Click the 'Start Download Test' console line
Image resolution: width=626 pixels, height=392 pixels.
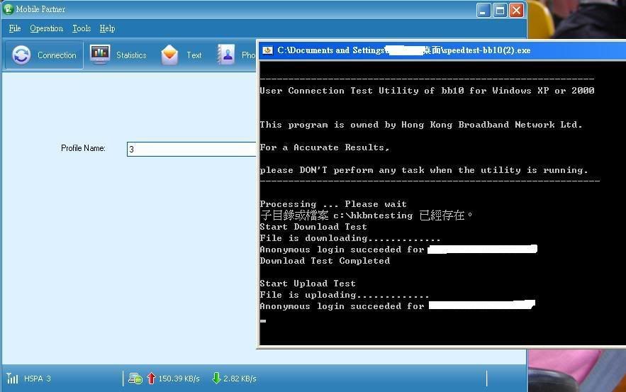pyautogui.click(x=313, y=227)
